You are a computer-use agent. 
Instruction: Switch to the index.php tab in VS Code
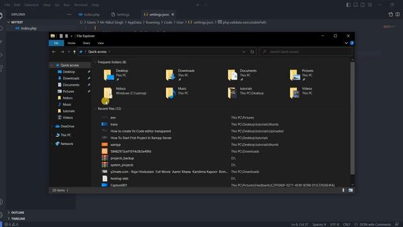(x=89, y=15)
